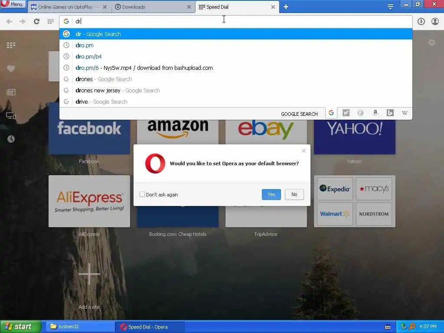Switch to Online Games on UptoPlay tab
This screenshot has width=444, height=333.
pos(65,7)
